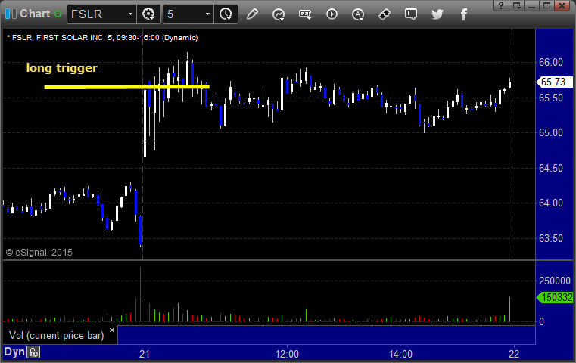
Task: Click the 12:00 time axis label
Action: click(x=287, y=354)
